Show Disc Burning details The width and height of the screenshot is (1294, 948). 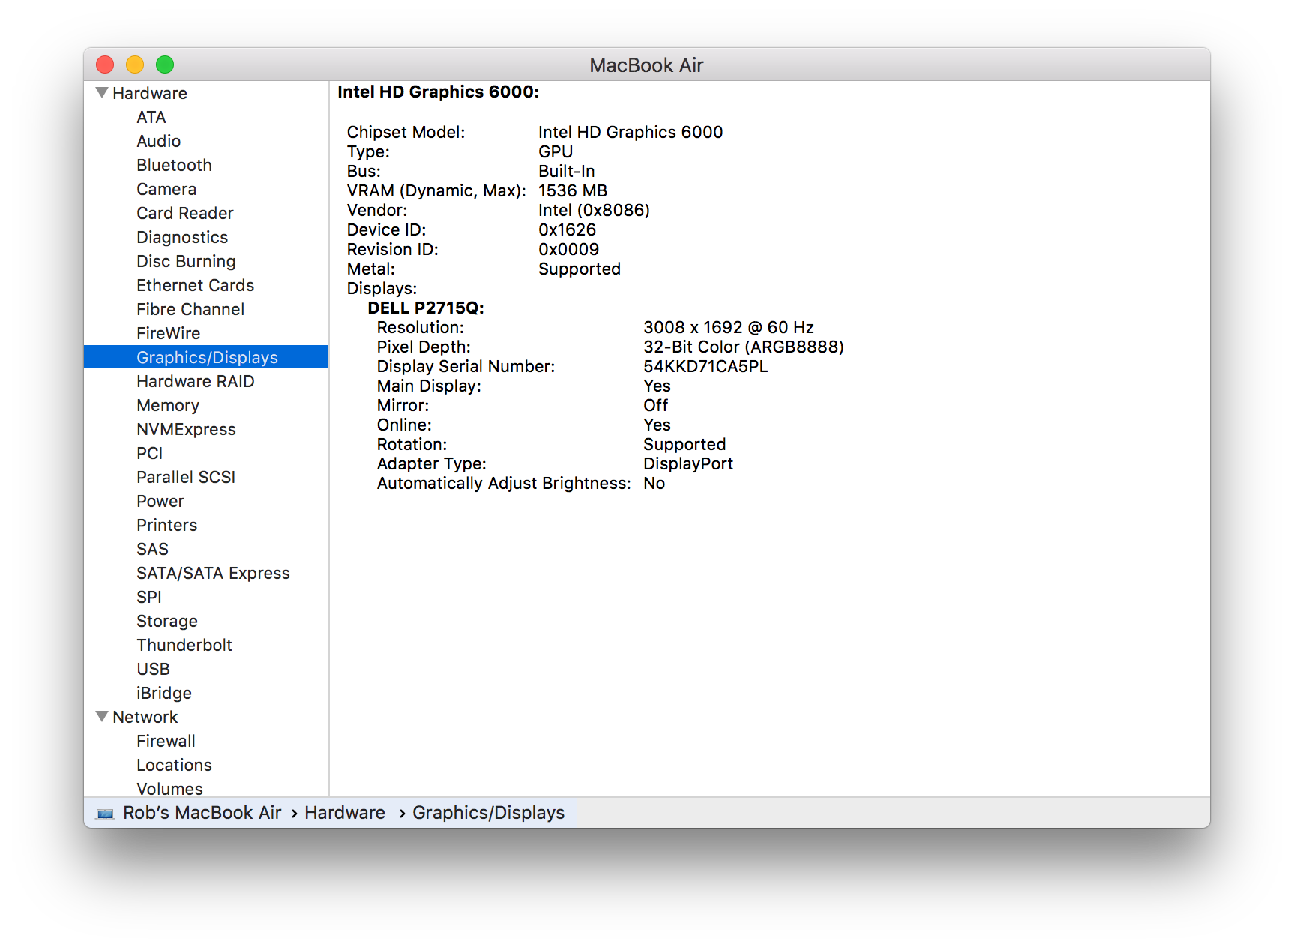pyautogui.click(x=186, y=261)
